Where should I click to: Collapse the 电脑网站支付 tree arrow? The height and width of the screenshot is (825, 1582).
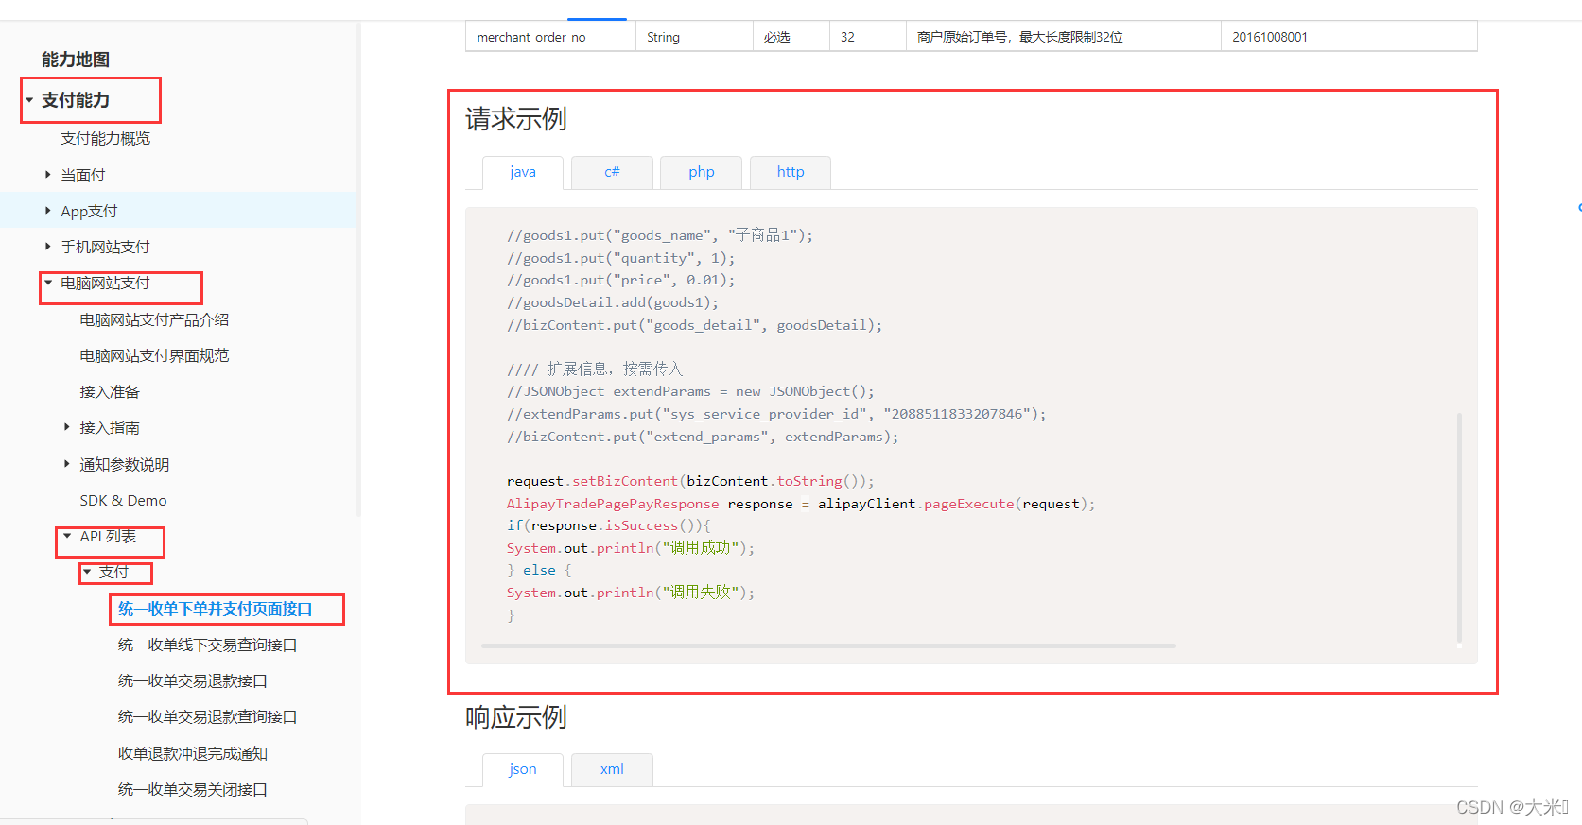pyautogui.click(x=48, y=283)
